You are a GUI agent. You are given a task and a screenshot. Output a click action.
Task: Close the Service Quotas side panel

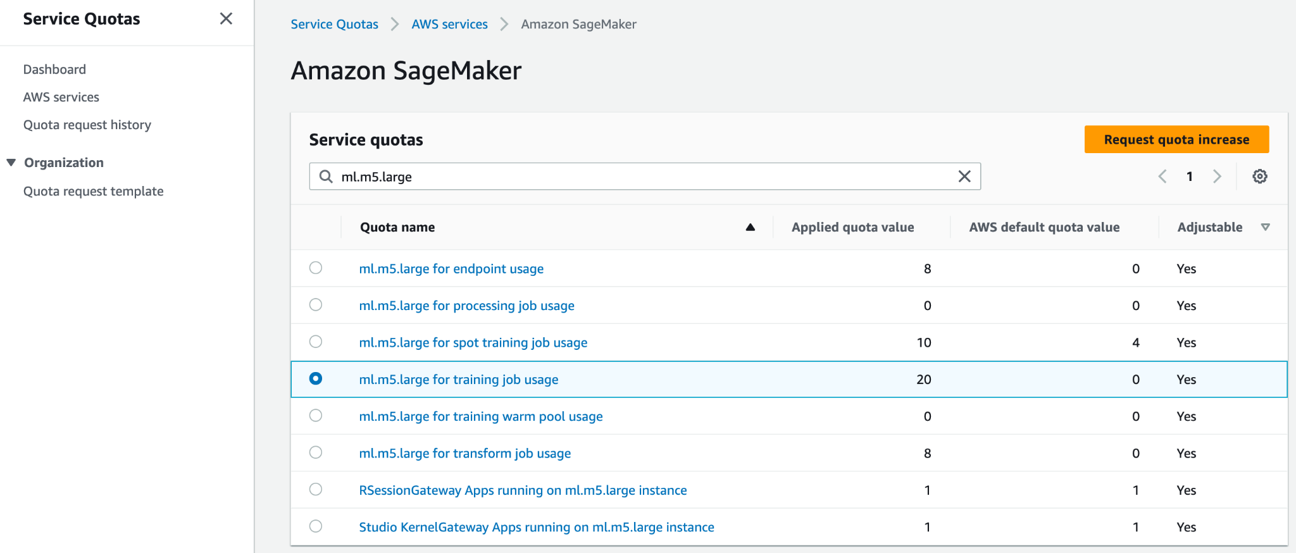[x=226, y=19]
